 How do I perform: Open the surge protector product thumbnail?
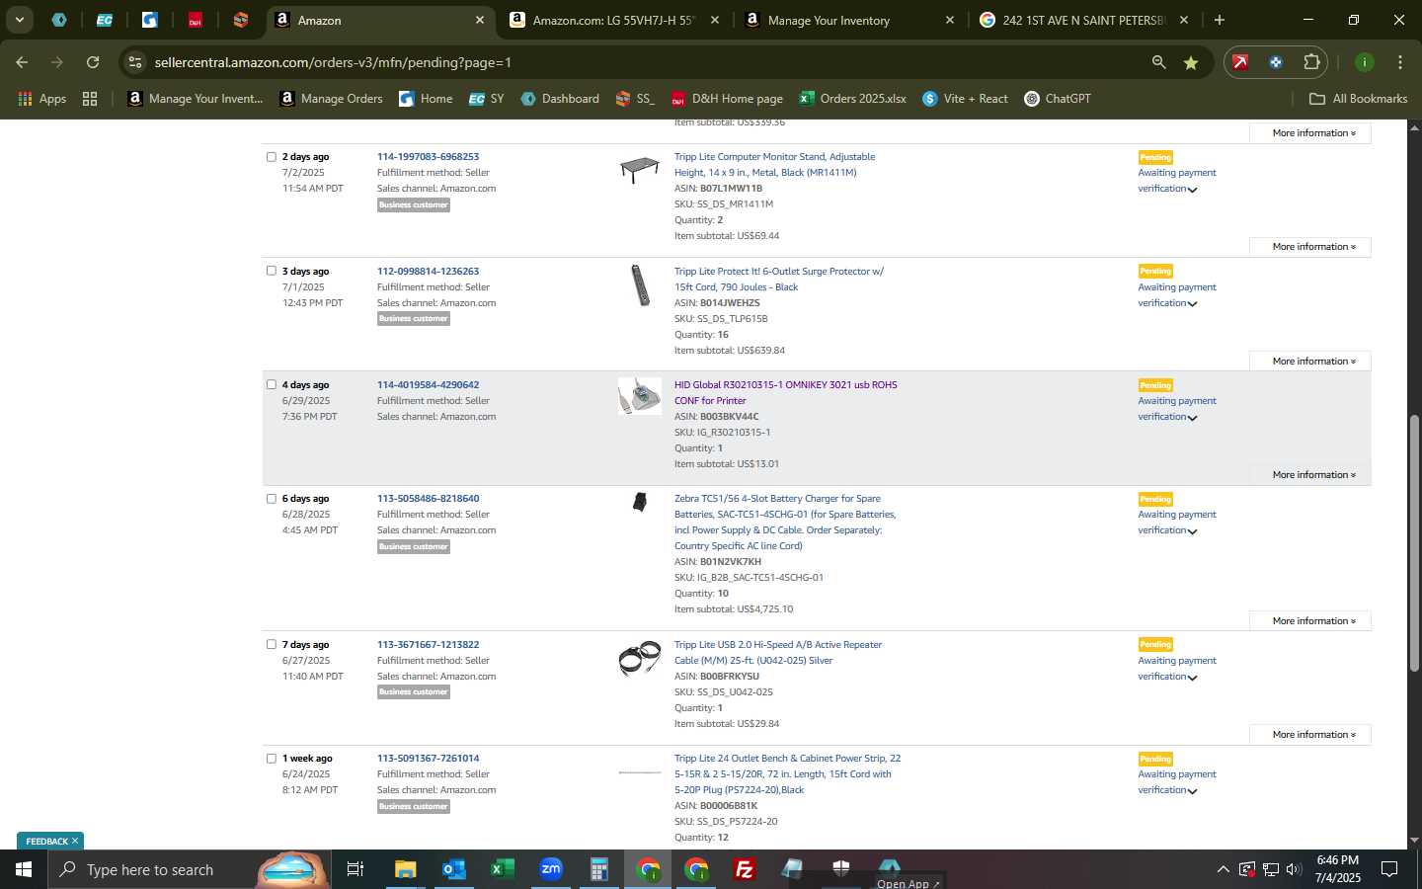[x=640, y=284]
